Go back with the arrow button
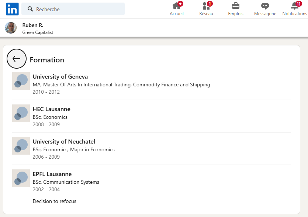 coord(17,59)
